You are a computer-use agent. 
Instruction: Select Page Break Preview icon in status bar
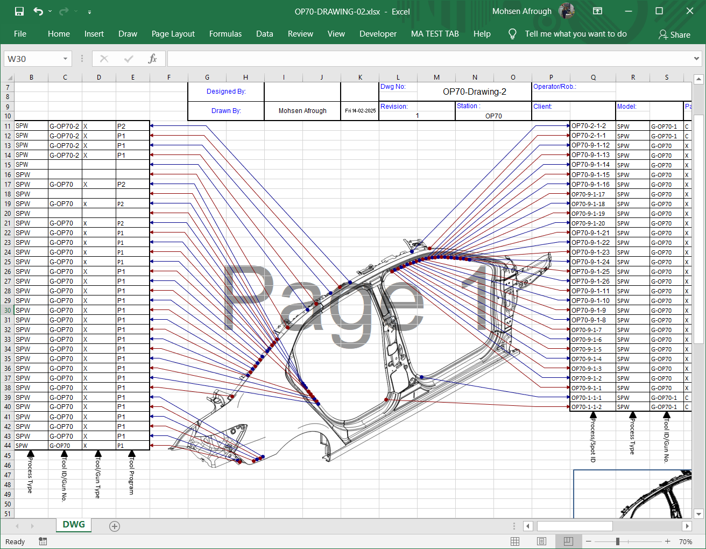568,541
